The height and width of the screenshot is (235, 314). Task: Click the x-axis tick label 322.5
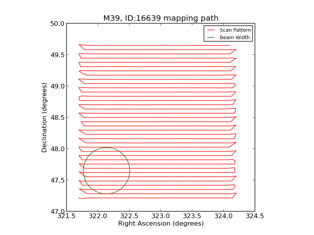(x=130, y=216)
